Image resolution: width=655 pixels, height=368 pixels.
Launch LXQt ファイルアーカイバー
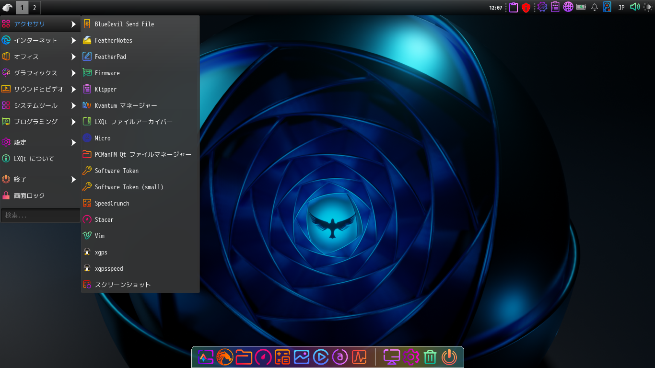pos(140,122)
